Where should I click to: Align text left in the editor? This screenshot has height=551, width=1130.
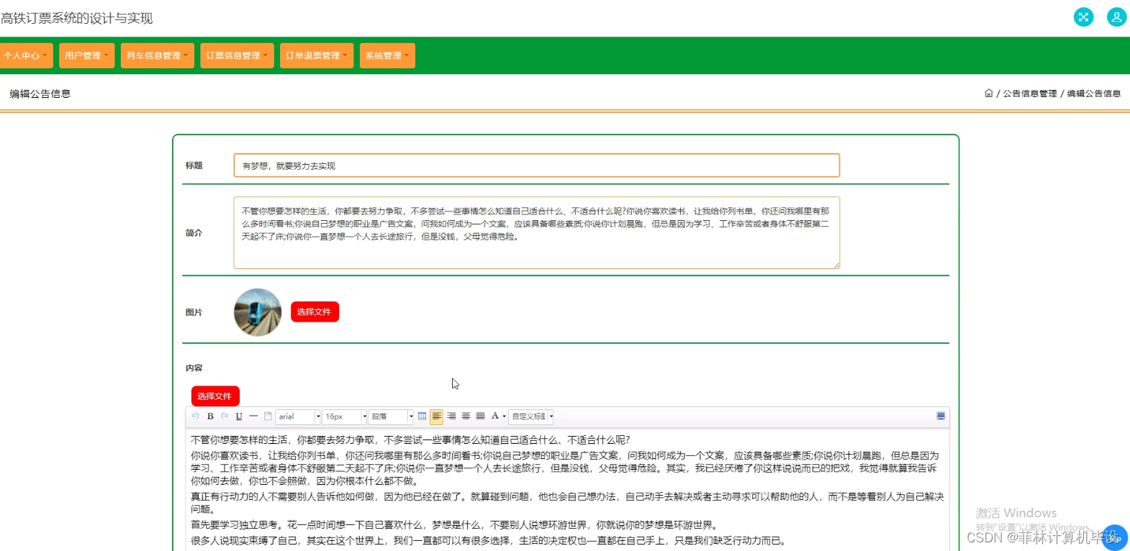tap(437, 416)
